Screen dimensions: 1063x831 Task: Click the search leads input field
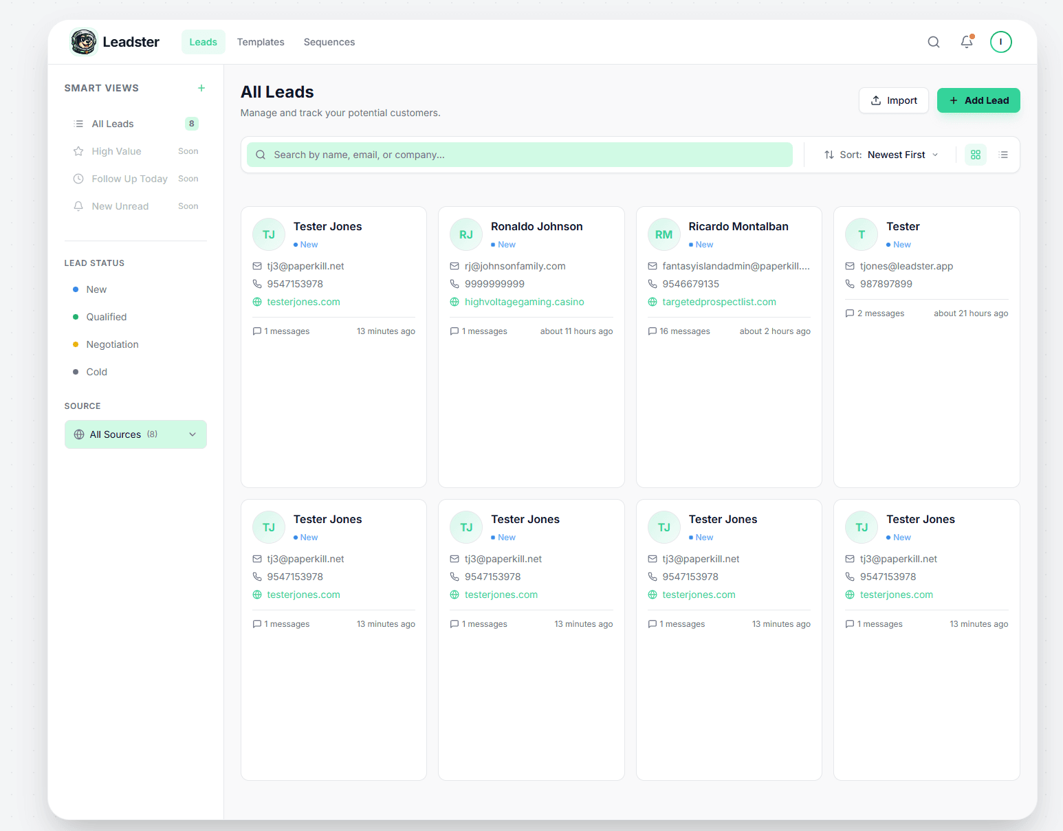(x=519, y=154)
